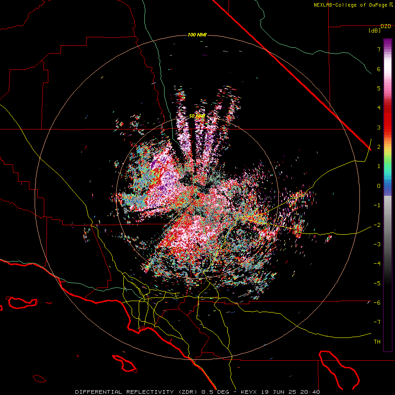Image resolution: width=395 pixels, height=395 pixels.
Task: Pick the gray -2 dB color band
Action: [388, 225]
